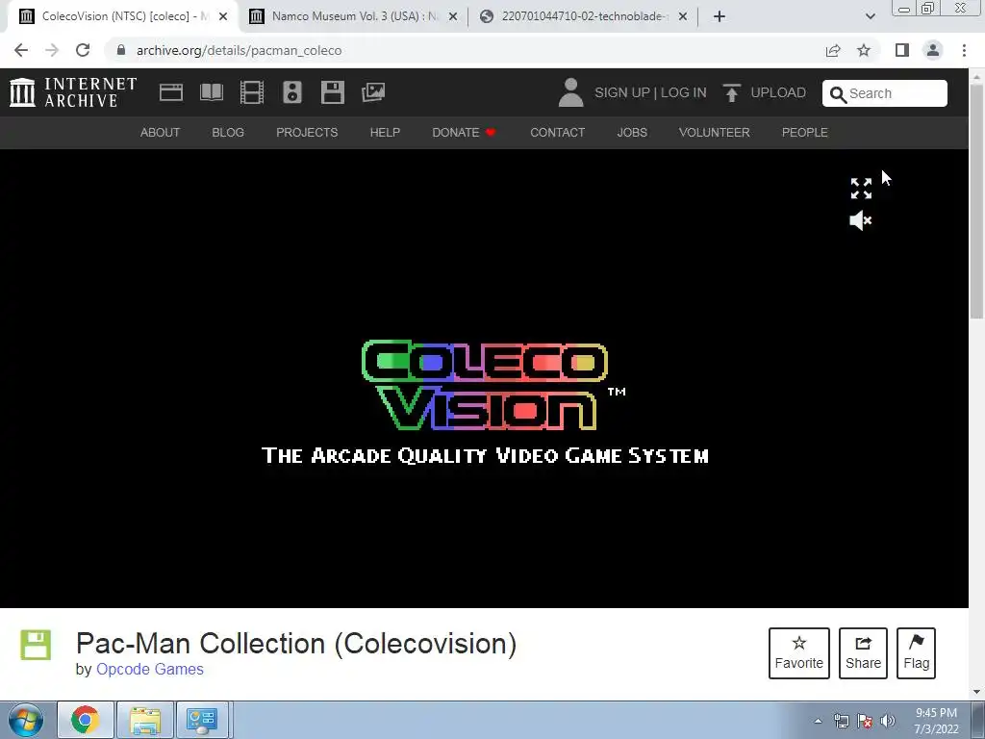The height and width of the screenshot is (739, 985).
Task: Switch to the technoblade tab
Action: point(584,16)
